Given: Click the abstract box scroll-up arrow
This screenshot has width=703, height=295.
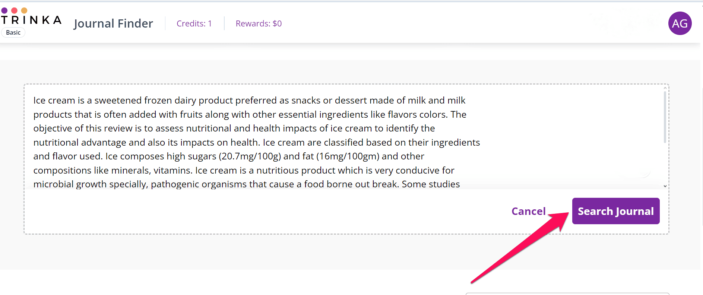Looking at the screenshot, I should [x=665, y=89].
